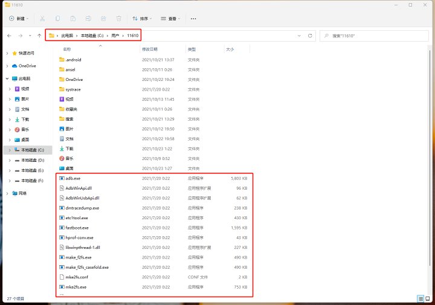Go up one folder level
This screenshot has height=305, width=435.
coord(39,36)
